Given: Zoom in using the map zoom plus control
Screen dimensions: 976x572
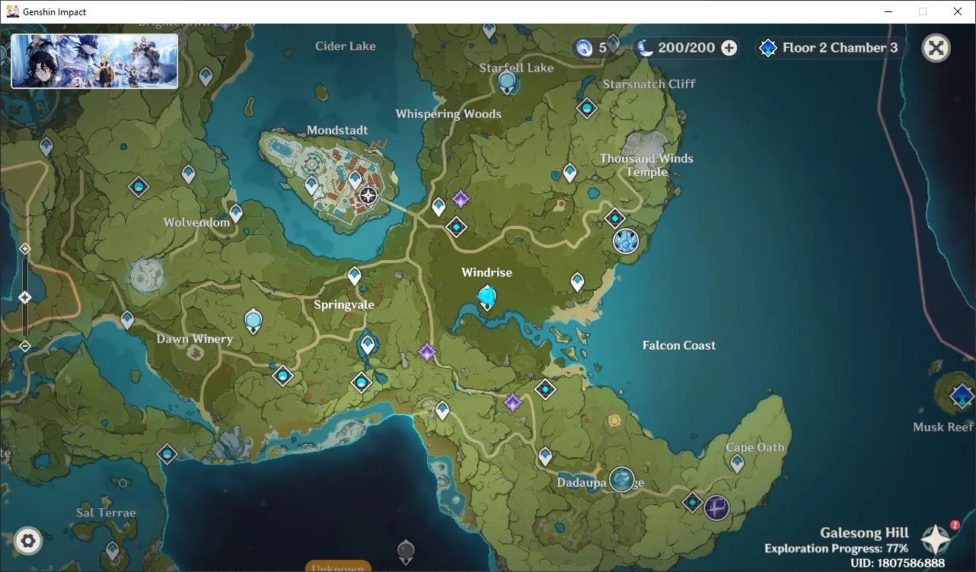Looking at the screenshot, I should coord(24,249).
